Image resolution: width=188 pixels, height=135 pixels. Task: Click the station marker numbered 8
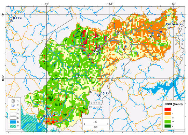click(150, 36)
